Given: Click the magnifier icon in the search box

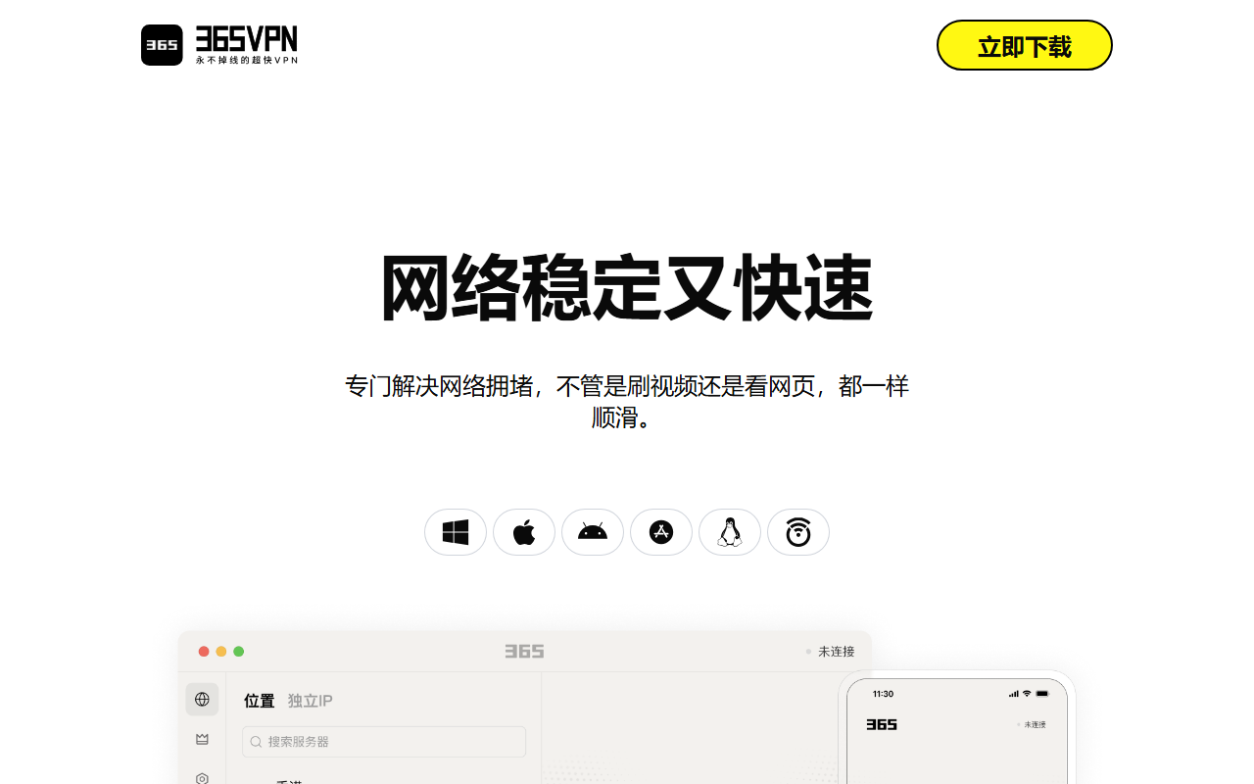Looking at the screenshot, I should click(x=257, y=742).
